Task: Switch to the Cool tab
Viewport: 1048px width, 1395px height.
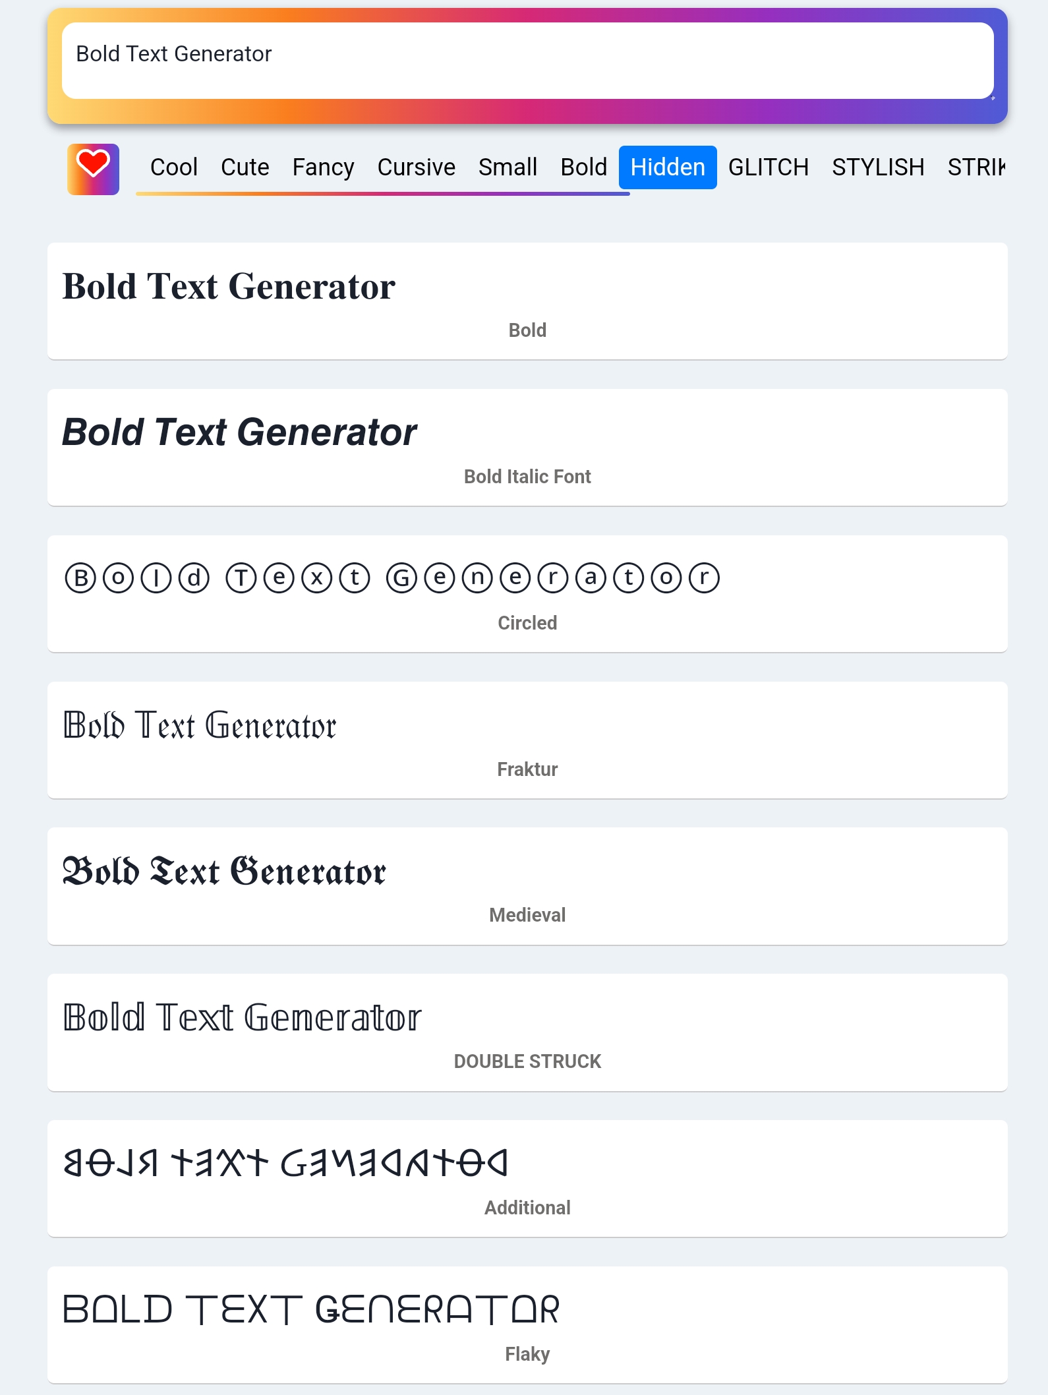Action: coord(173,167)
